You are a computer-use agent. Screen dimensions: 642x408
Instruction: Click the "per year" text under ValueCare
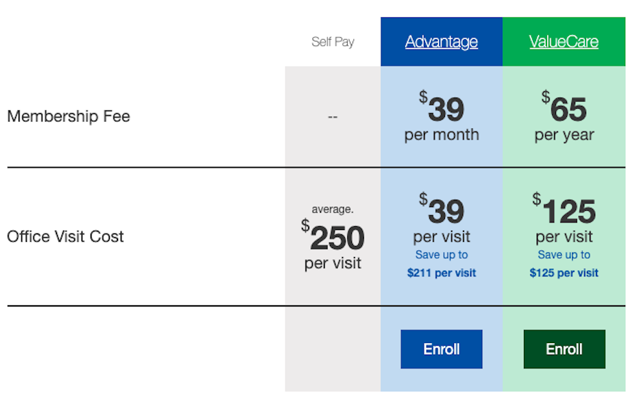pyautogui.click(x=564, y=135)
